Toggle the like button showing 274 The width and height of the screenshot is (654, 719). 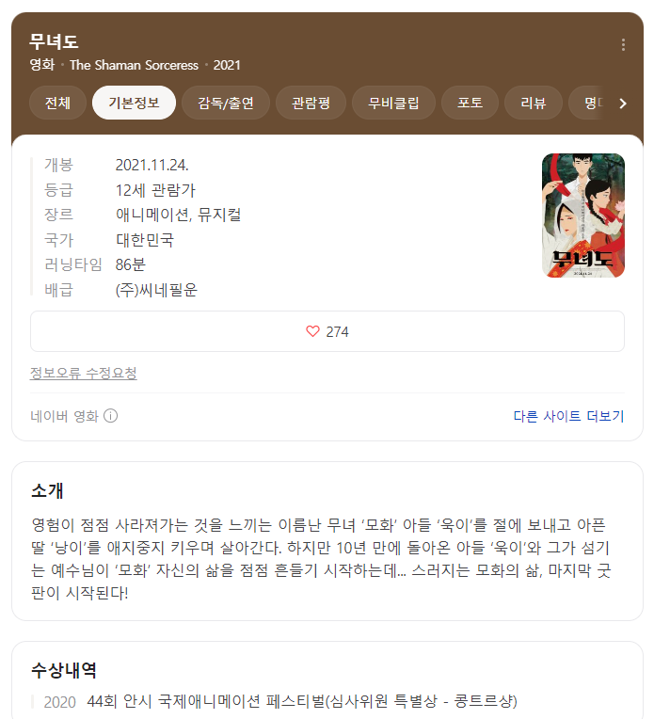[x=327, y=331]
